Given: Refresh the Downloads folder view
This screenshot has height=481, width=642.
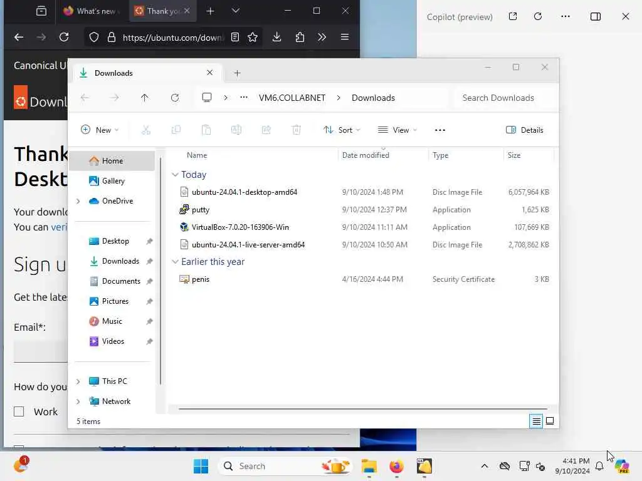Looking at the screenshot, I should point(175,98).
